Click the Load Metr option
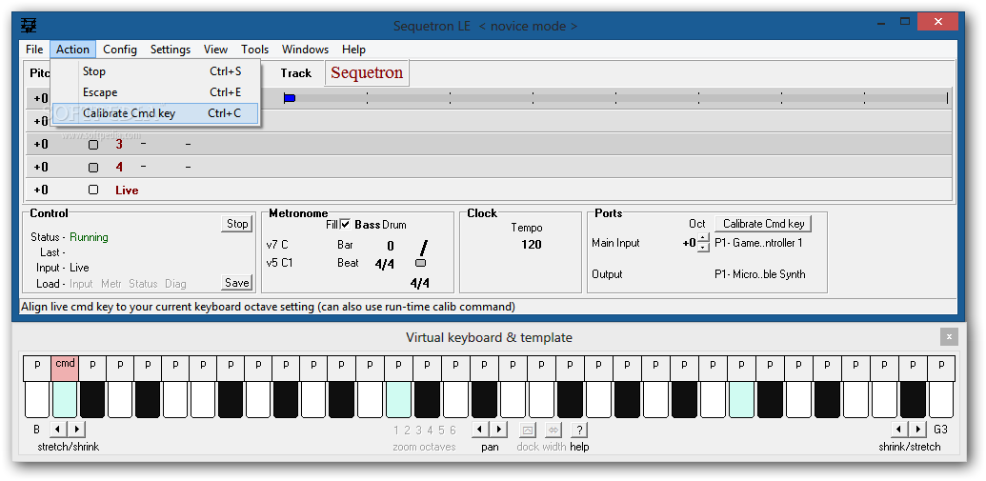The height and width of the screenshot is (481, 986). (111, 284)
